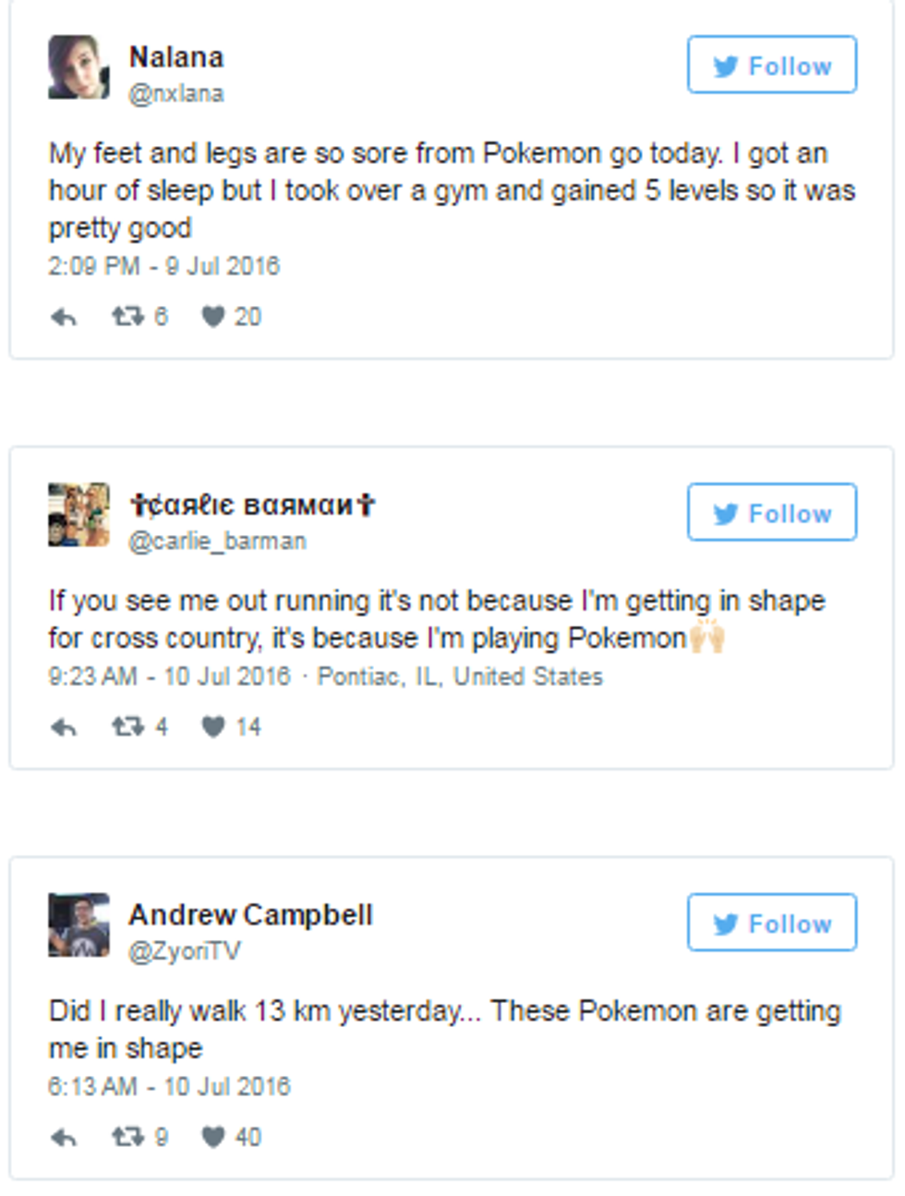
Task: Click Andrew Campbell's profile photo
Action: coord(78,924)
